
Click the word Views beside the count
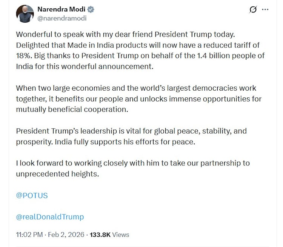121,235
